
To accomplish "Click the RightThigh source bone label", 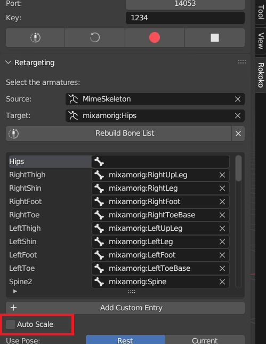I will tap(27, 175).
